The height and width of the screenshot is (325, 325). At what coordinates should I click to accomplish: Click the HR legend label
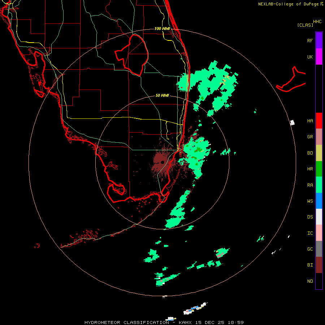310,169
